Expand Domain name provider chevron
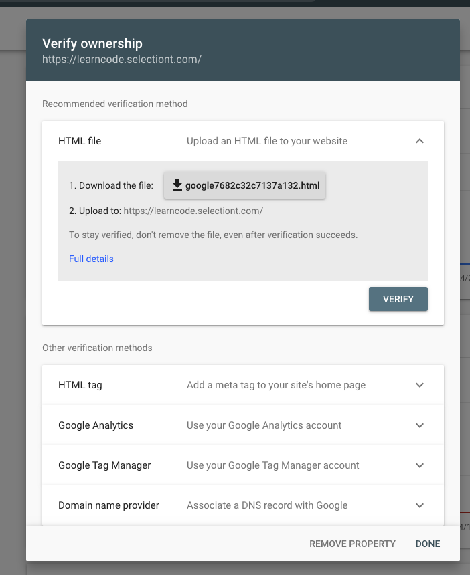The image size is (470, 575). [420, 505]
